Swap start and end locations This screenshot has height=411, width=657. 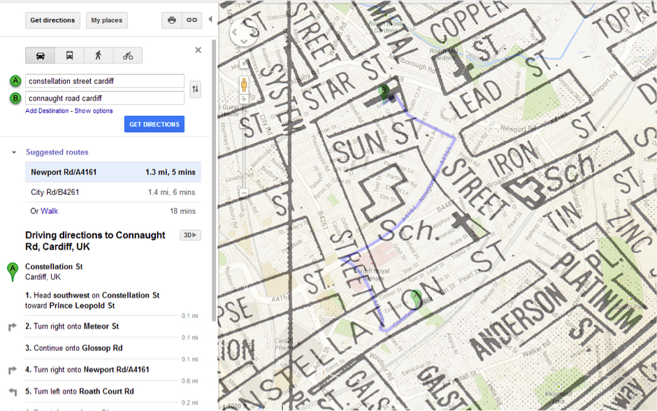click(x=195, y=89)
